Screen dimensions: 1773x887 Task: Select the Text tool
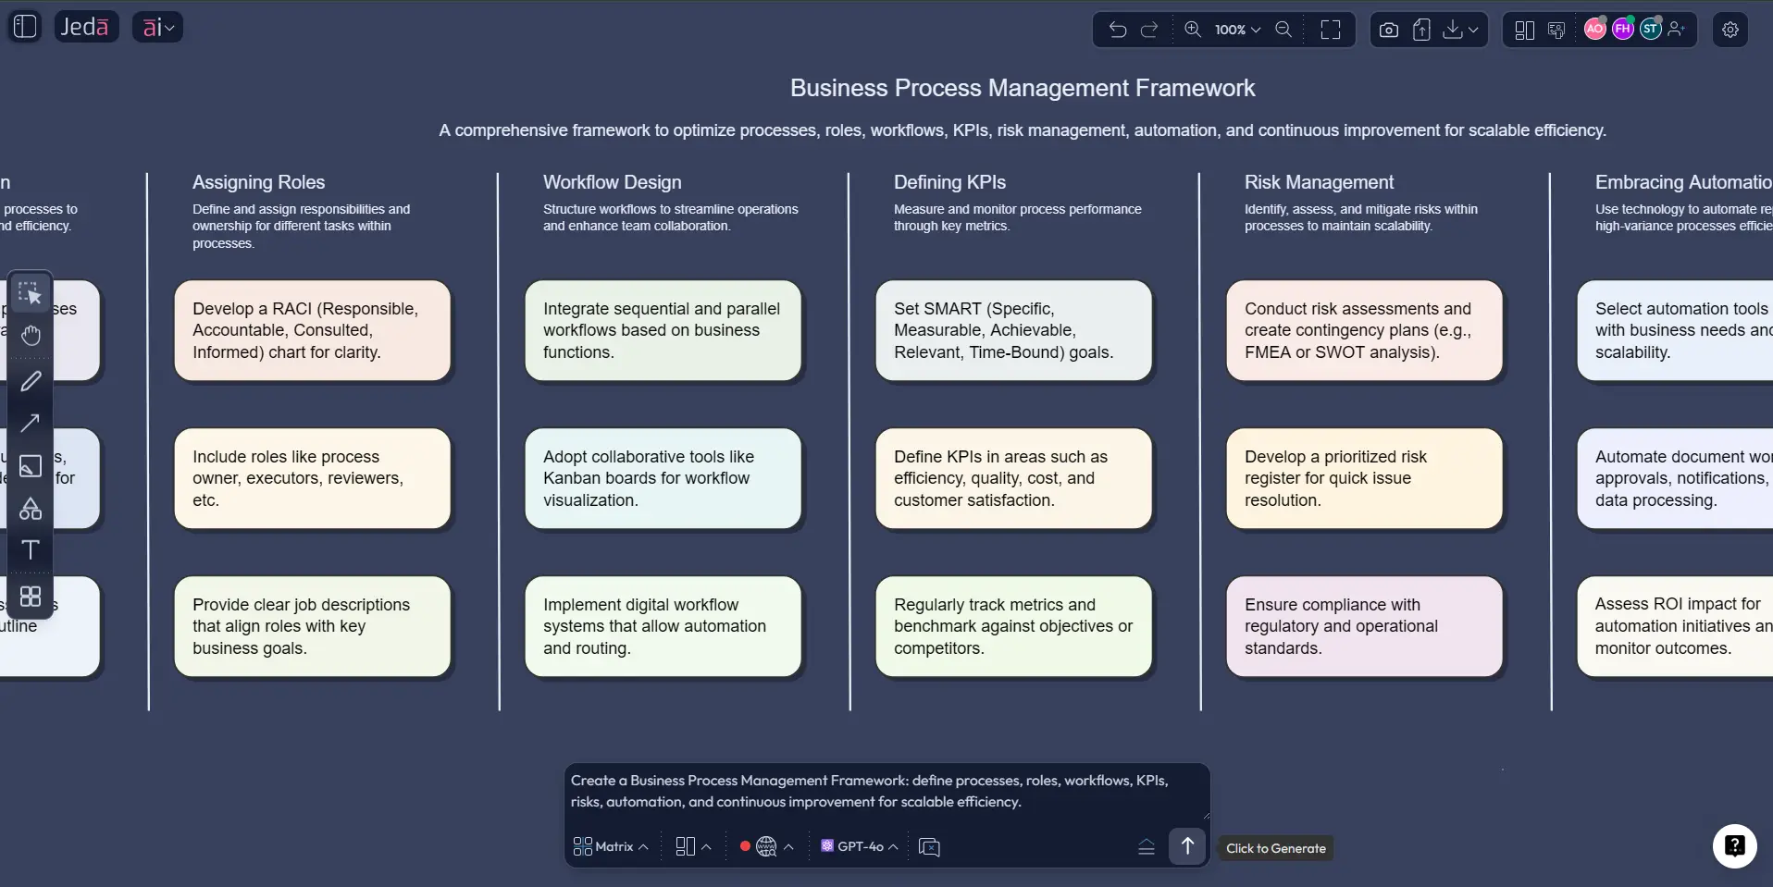point(31,549)
